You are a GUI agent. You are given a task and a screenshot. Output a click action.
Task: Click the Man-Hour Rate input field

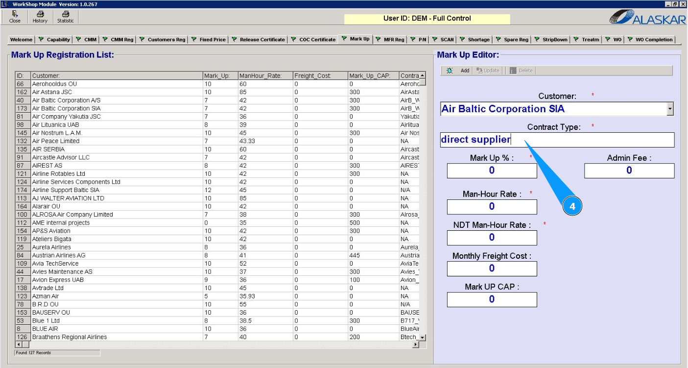492,207
